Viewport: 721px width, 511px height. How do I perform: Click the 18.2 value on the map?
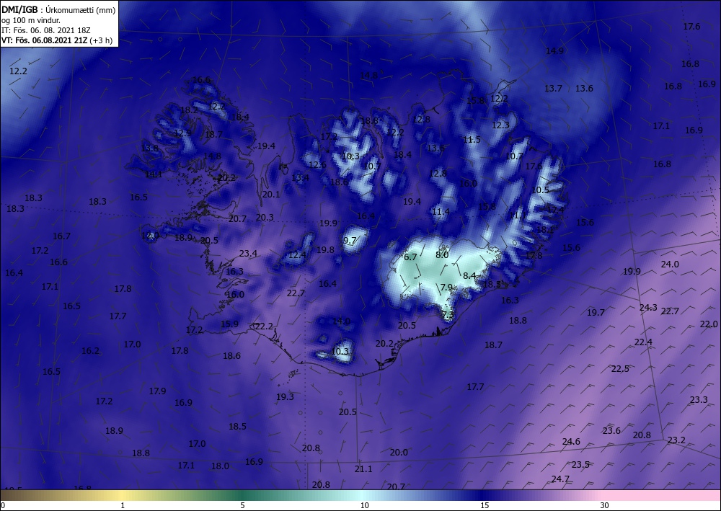tap(189, 110)
